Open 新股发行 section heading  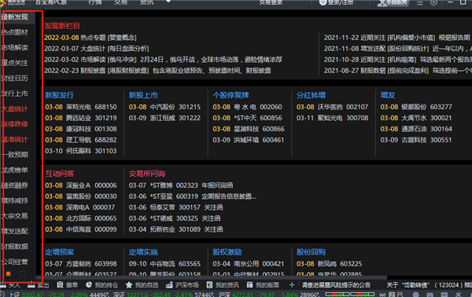pos(59,95)
